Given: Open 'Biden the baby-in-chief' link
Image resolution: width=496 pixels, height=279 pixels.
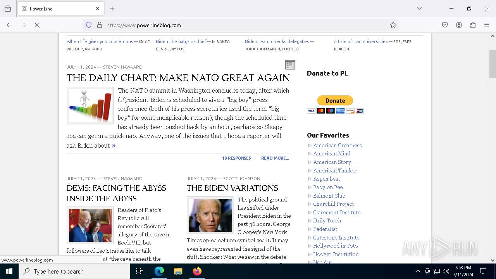Looking at the screenshot, I should [181, 41].
